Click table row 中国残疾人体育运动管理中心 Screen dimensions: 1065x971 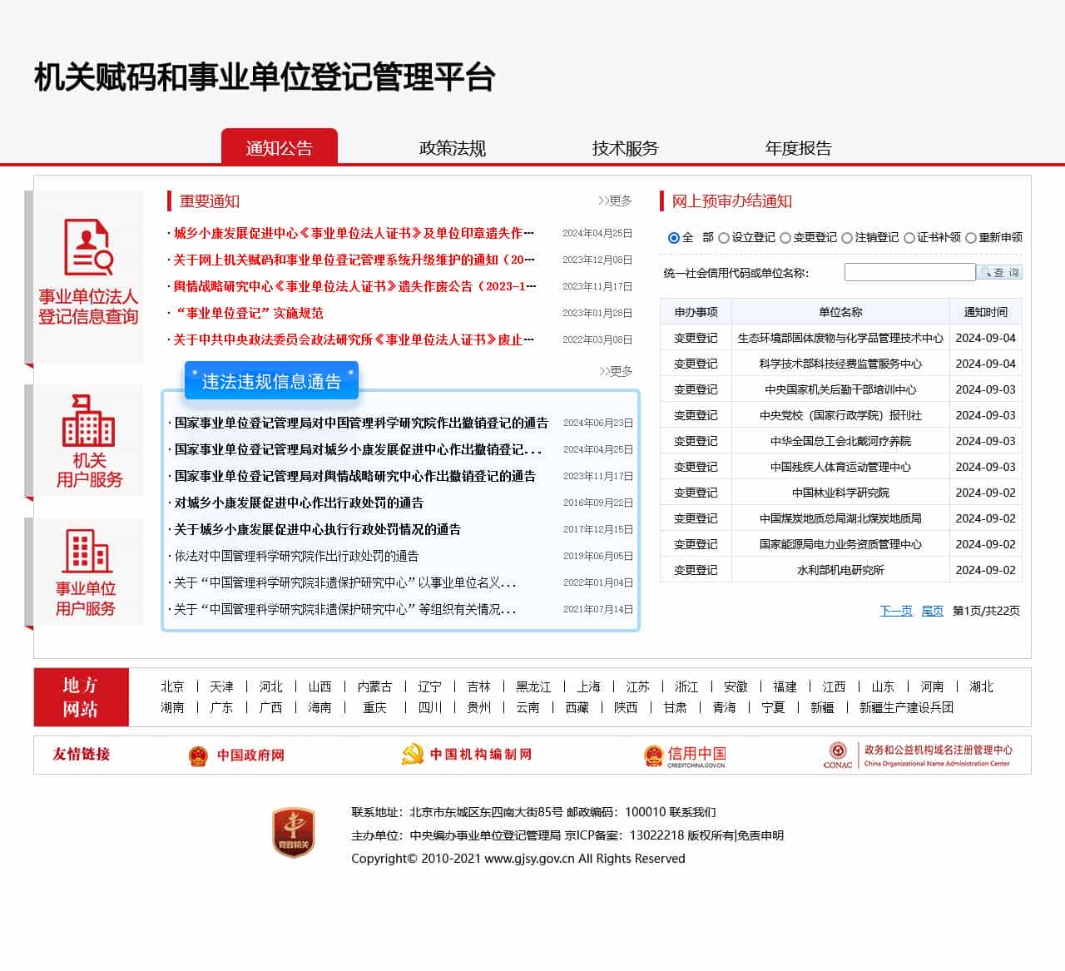click(840, 467)
